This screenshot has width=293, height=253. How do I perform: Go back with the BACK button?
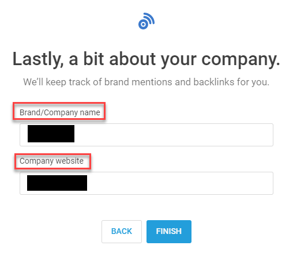pyautogui.click(x=122, y=232)
